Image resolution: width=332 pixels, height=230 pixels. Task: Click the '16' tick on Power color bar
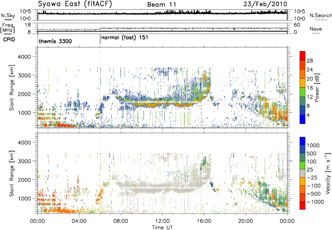310,88
